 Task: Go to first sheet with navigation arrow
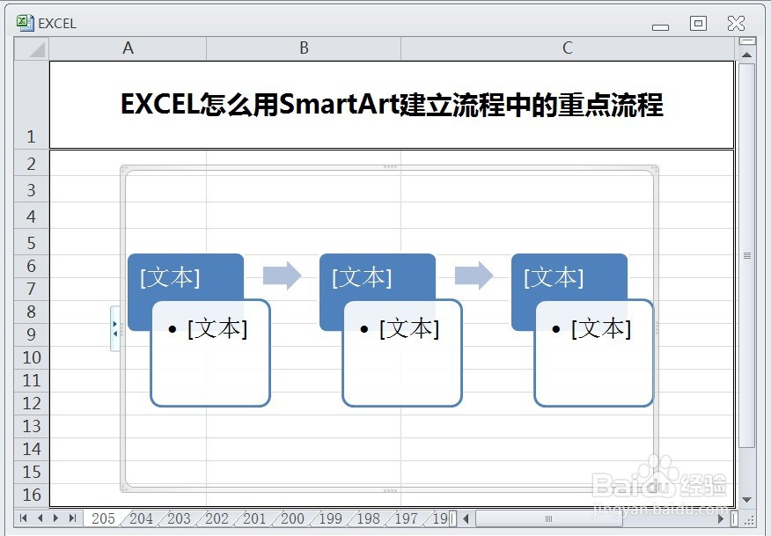click(23, 518)
